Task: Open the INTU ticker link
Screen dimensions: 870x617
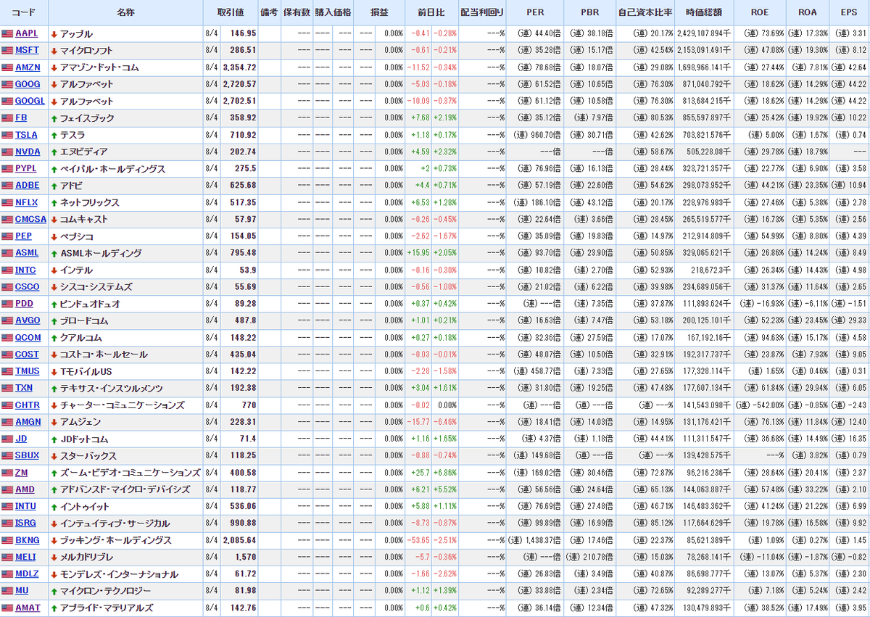Action: point(26,506)
